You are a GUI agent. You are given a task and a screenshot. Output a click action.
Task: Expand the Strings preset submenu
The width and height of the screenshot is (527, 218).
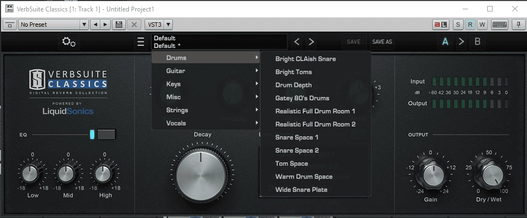[206, 110]
